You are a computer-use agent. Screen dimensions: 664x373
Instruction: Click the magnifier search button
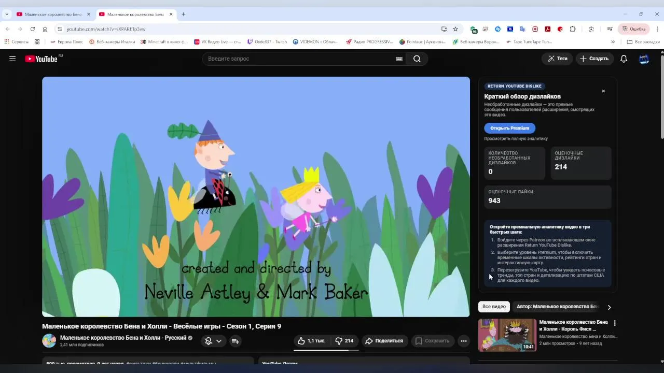point(417,59)
